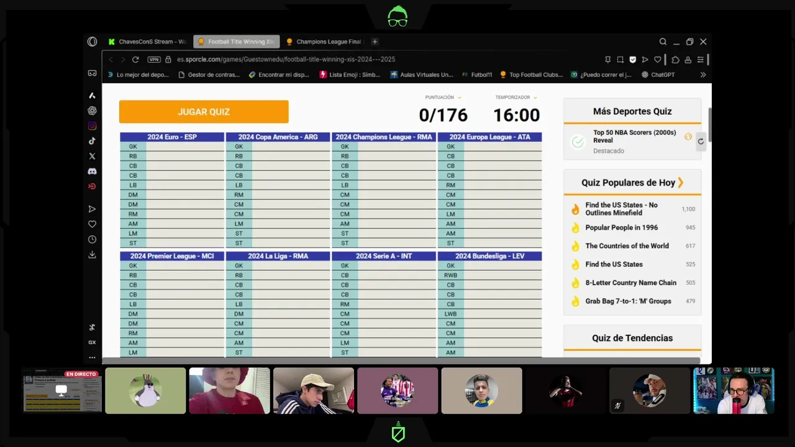Click the Opera GX menu logo

pos(92,42)
